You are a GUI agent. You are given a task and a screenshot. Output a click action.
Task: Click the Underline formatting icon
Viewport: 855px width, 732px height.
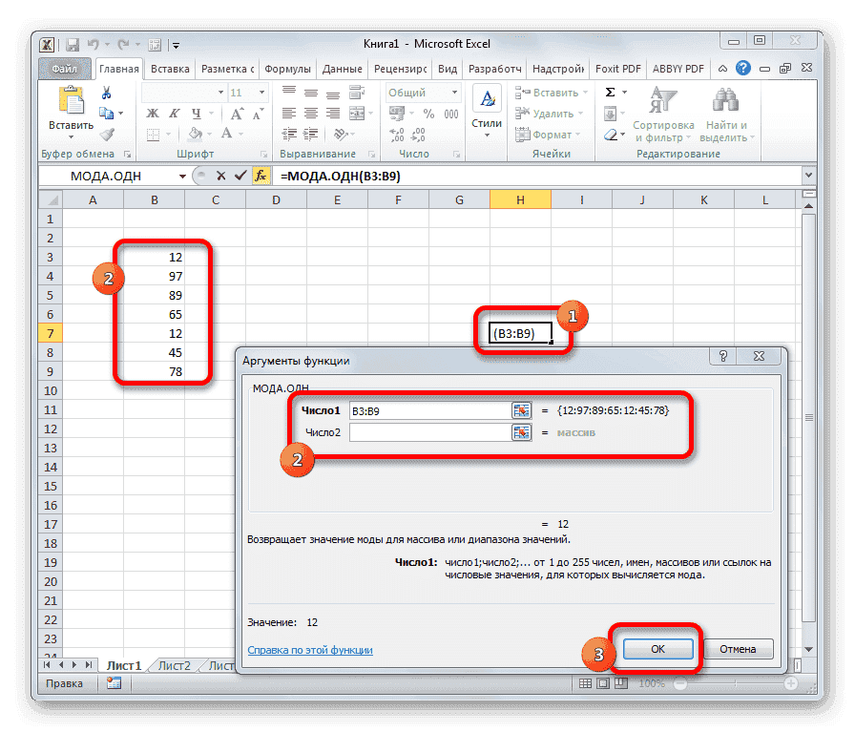[x=197, y=114]
